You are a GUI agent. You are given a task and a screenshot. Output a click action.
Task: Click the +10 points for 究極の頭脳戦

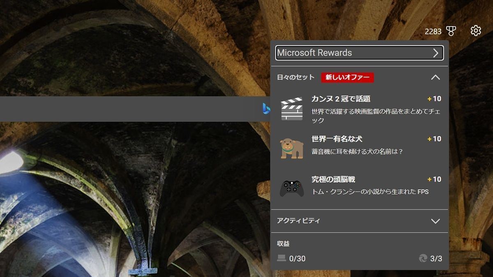coord(434,179)
